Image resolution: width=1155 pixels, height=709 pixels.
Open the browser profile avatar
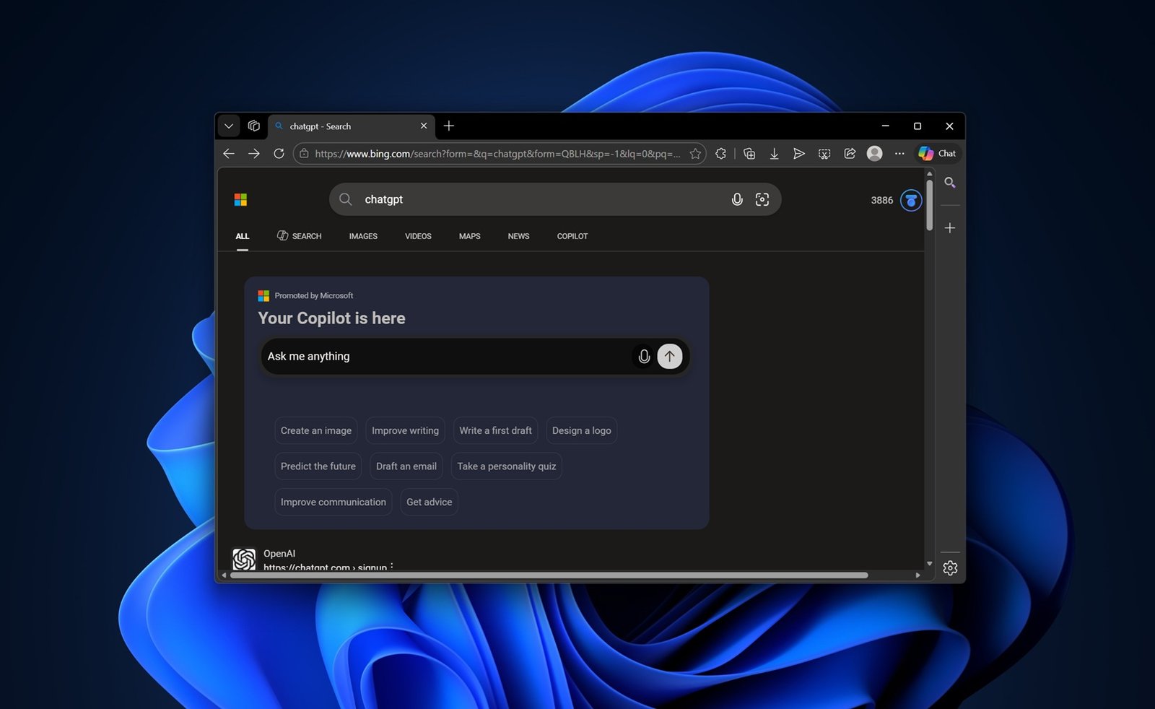pyautogui.click(x=874, y=154)
